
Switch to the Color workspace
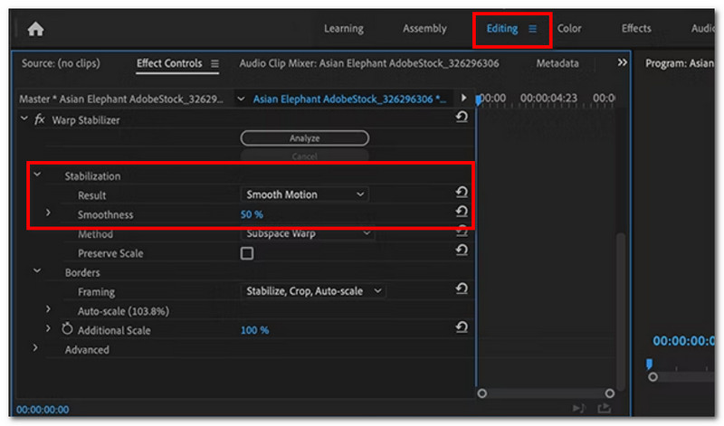pos(569,29)
